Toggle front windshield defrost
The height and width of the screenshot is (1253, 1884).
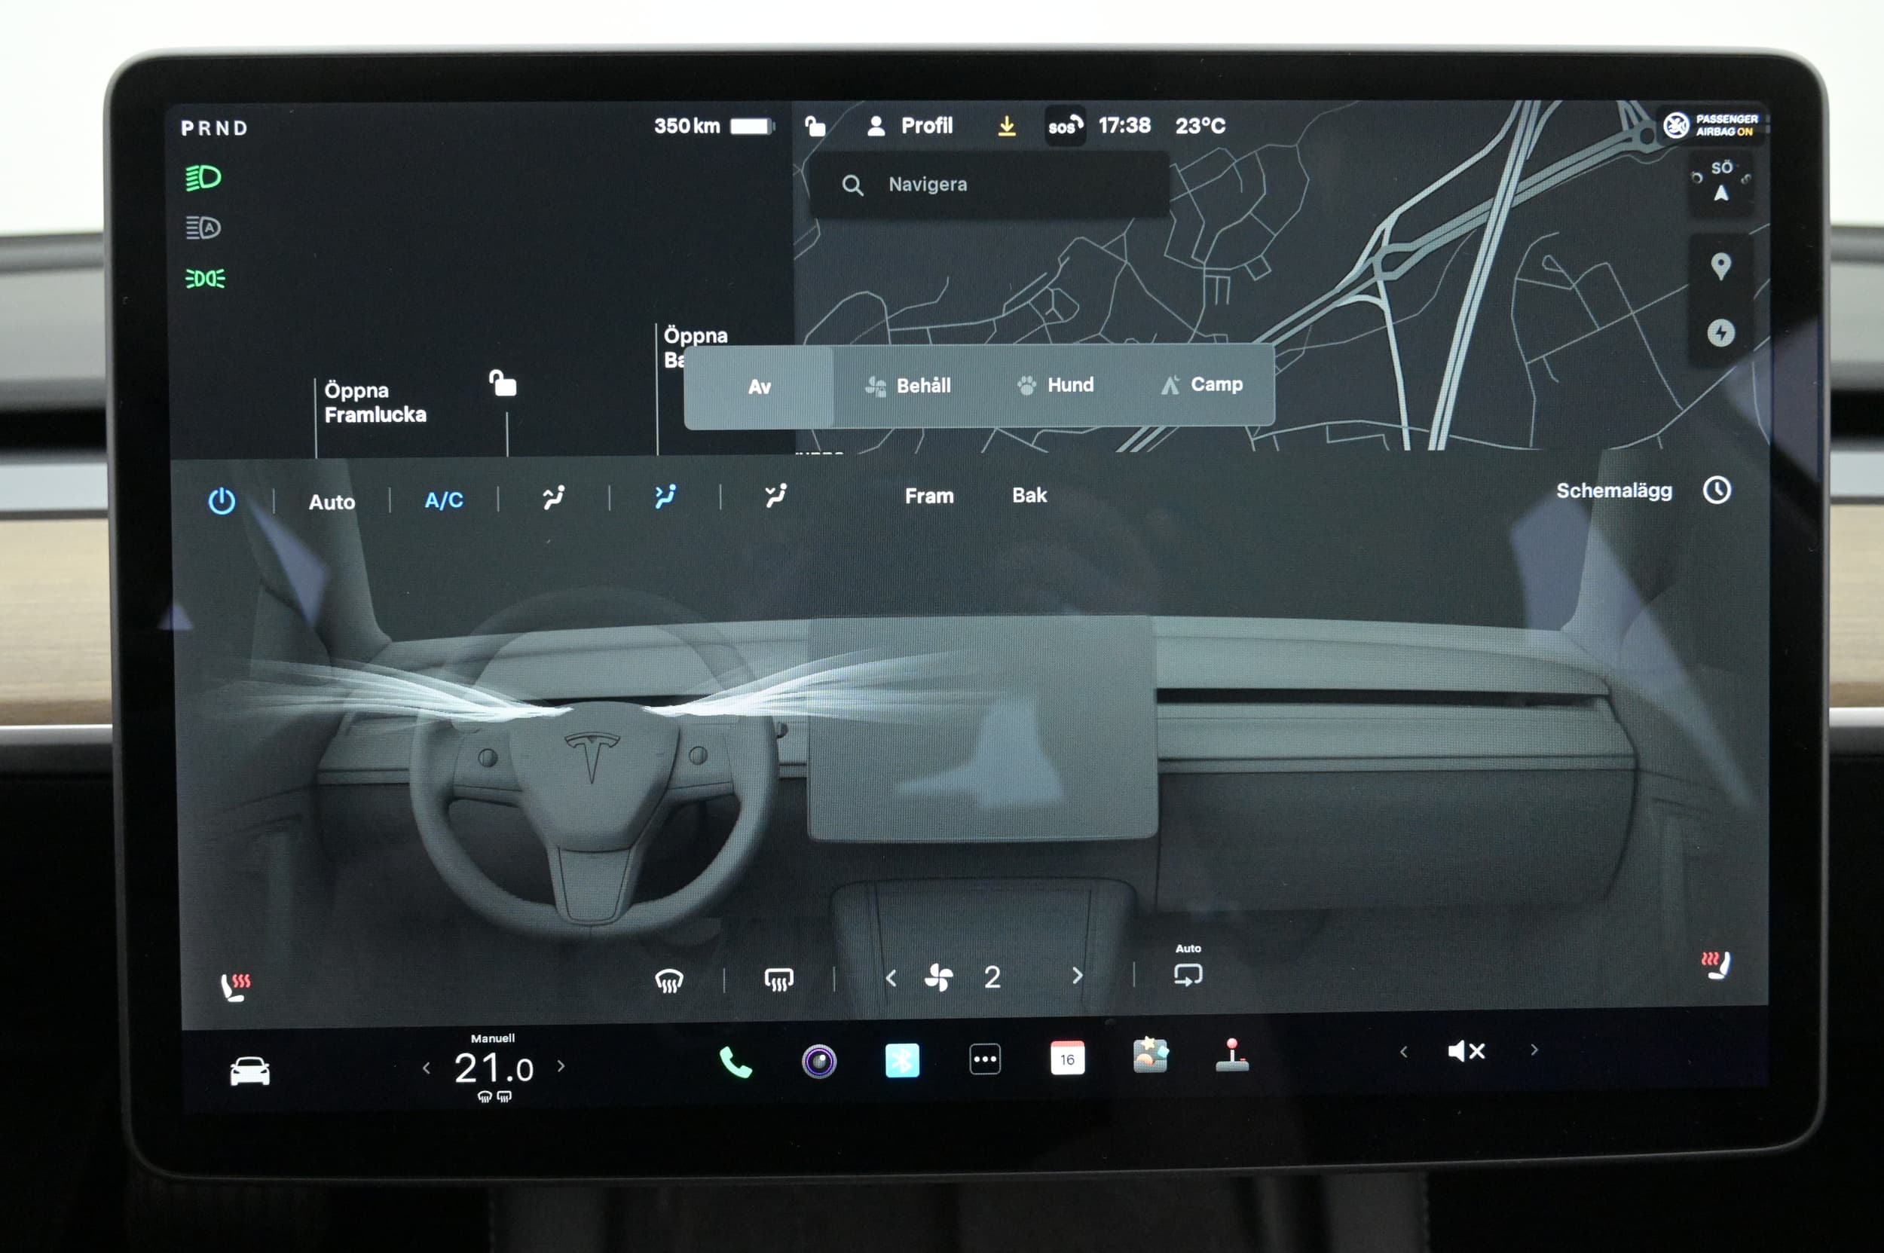669,980
